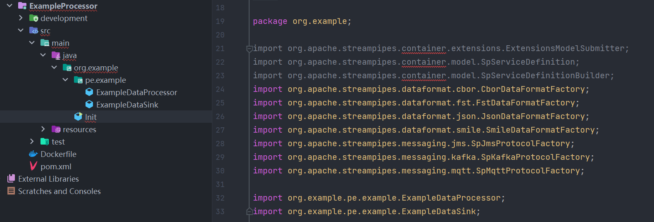Viewport: 654px width, 222px height.
Task: Click the ExampleProcessor module folder icon
Action: tap(22, 6)
